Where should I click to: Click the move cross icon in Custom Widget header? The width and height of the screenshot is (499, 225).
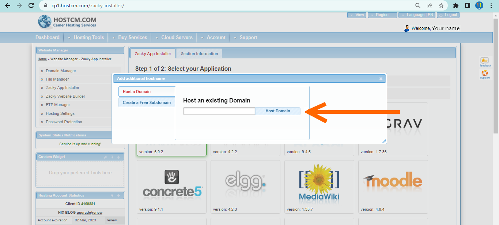click(118, 157)
